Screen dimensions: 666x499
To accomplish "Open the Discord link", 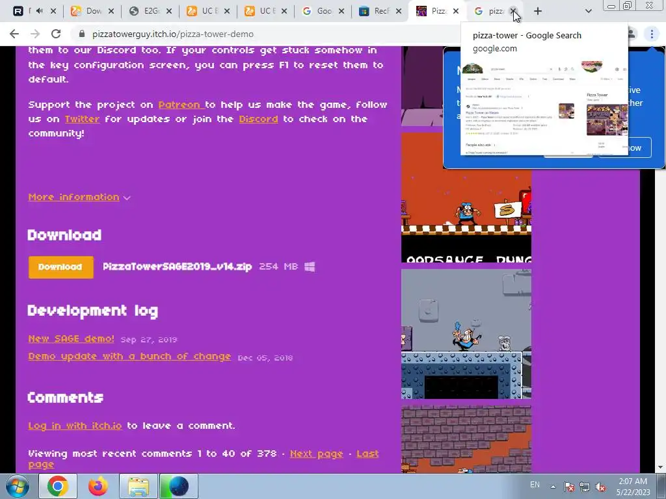I will 258,120.
